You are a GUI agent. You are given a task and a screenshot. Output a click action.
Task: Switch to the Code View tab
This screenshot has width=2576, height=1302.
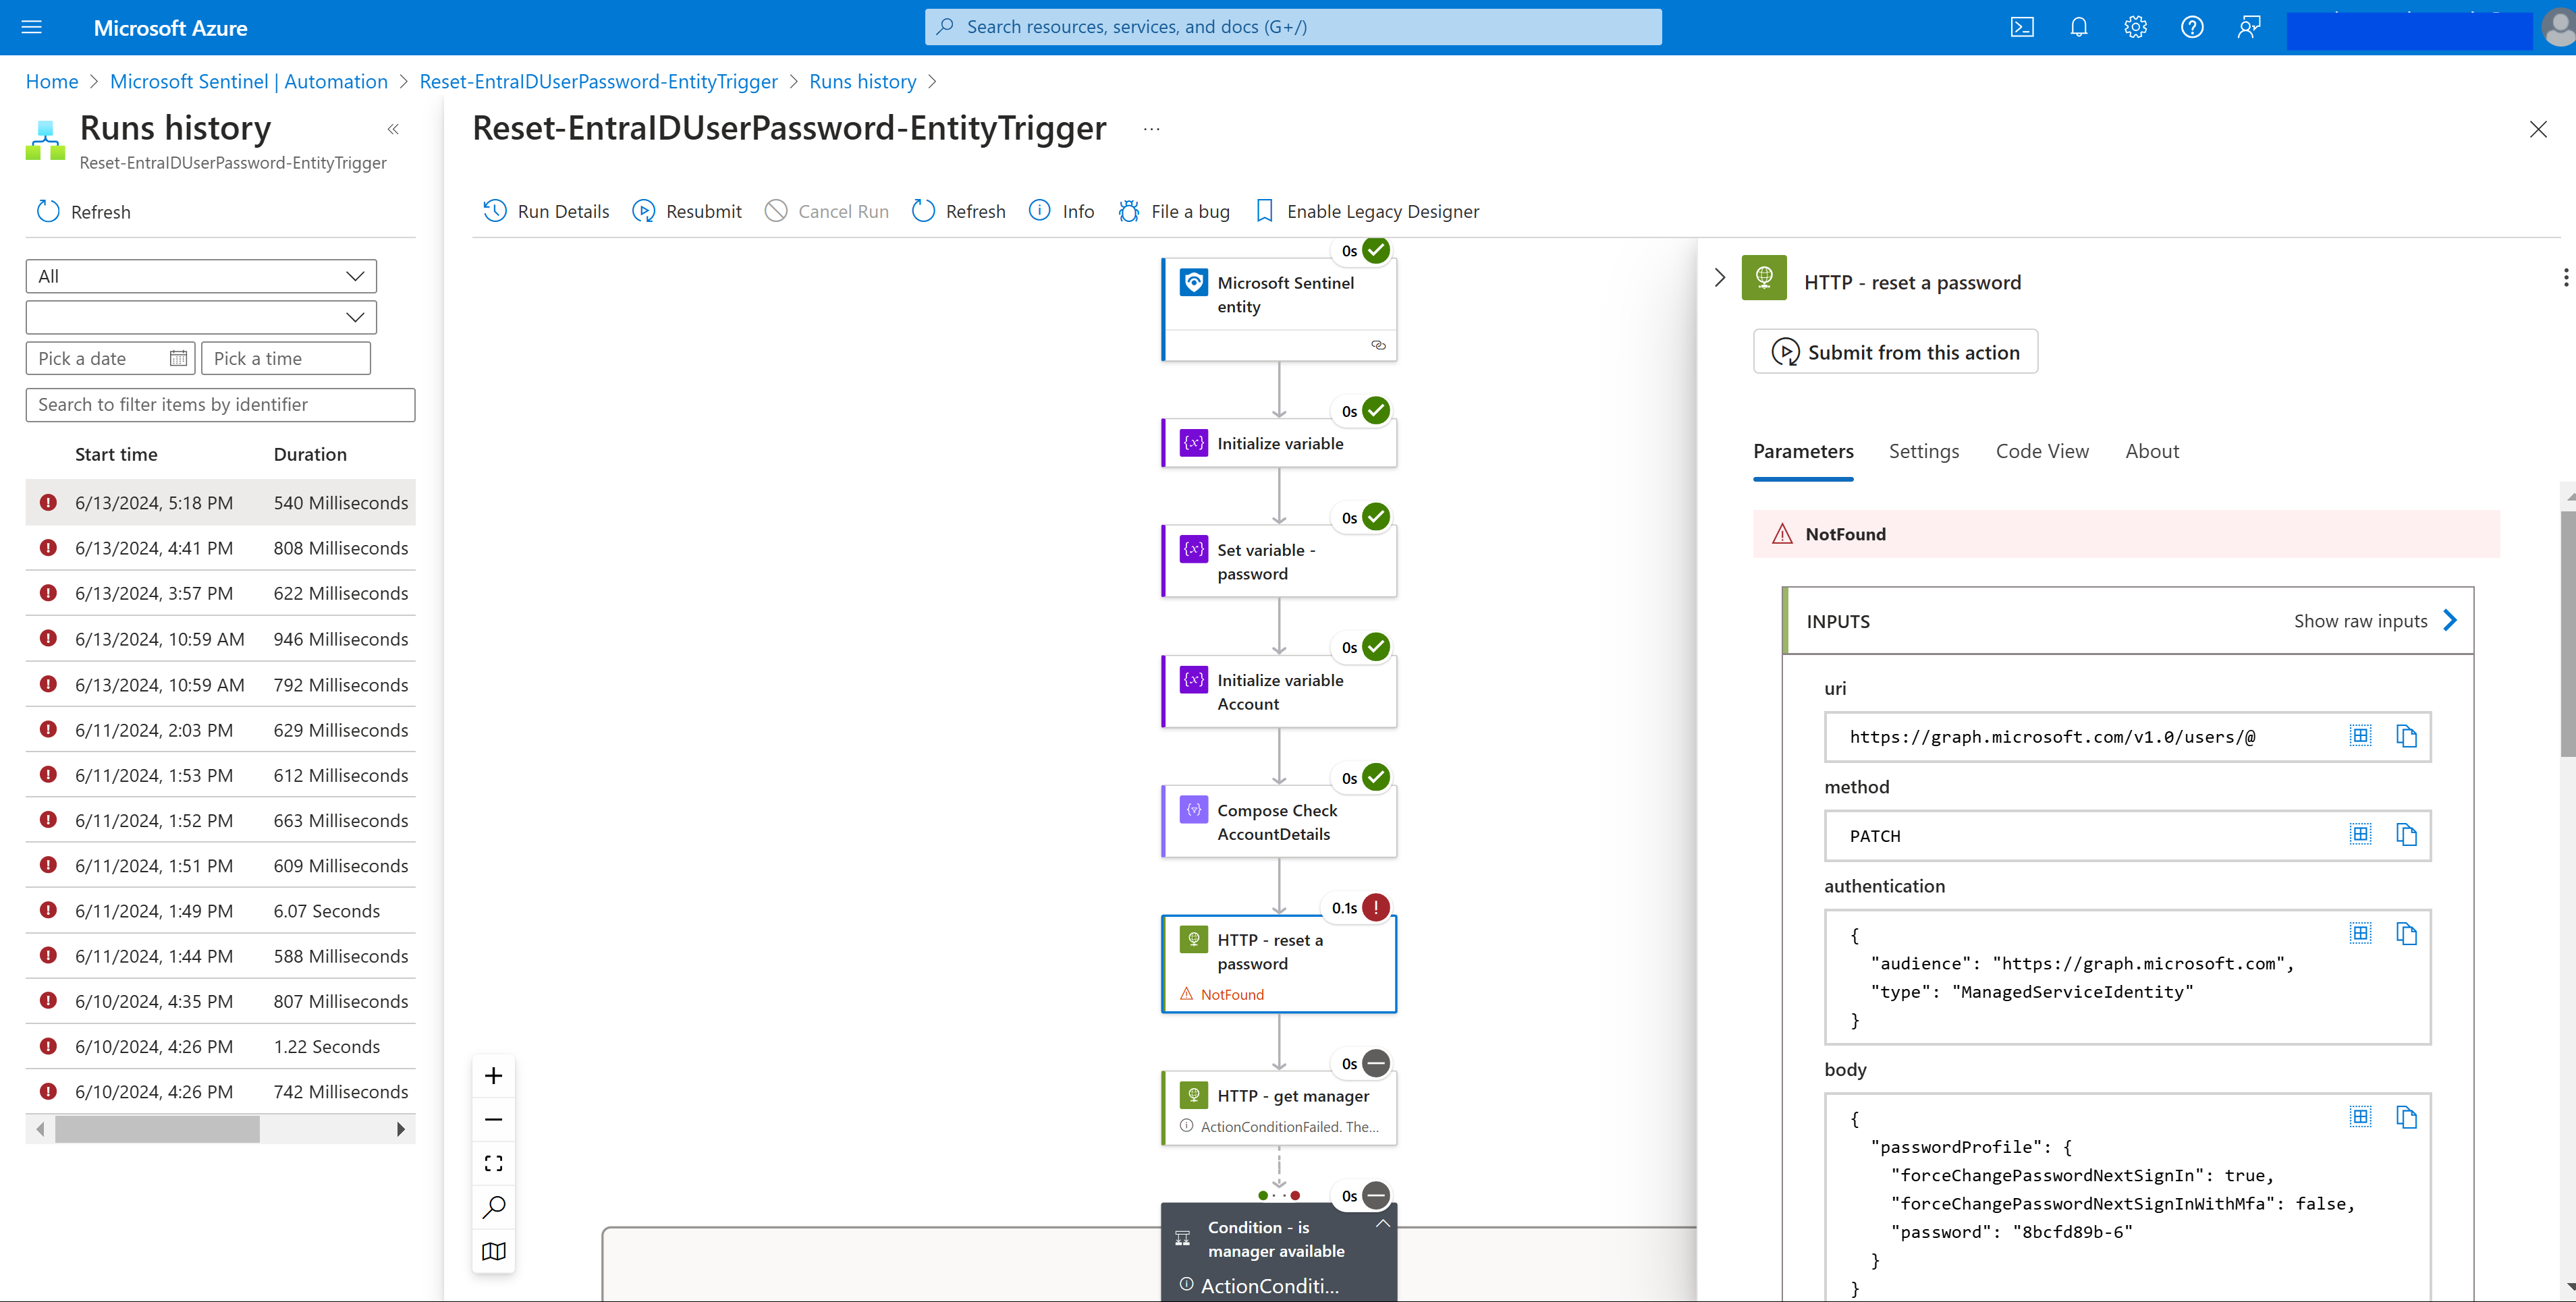pyautogui.click(x=2041, y=451)
